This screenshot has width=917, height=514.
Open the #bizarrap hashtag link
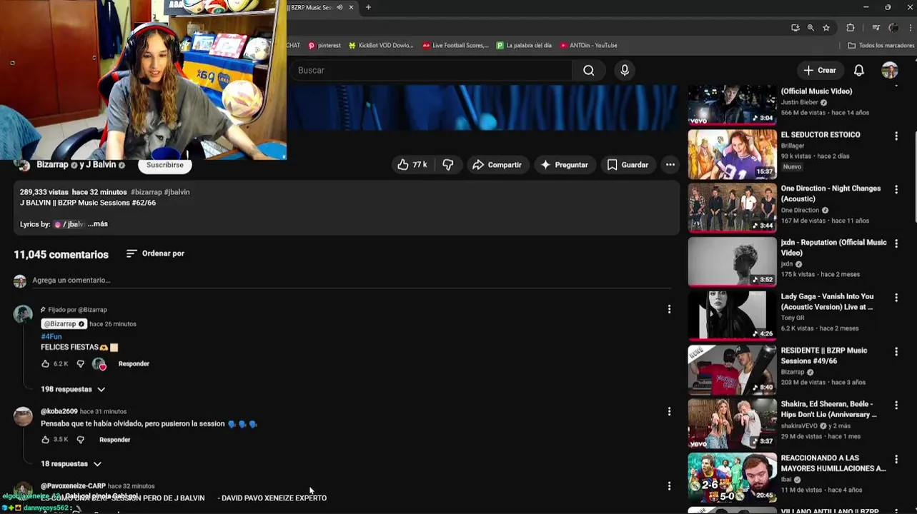(146, 192)
